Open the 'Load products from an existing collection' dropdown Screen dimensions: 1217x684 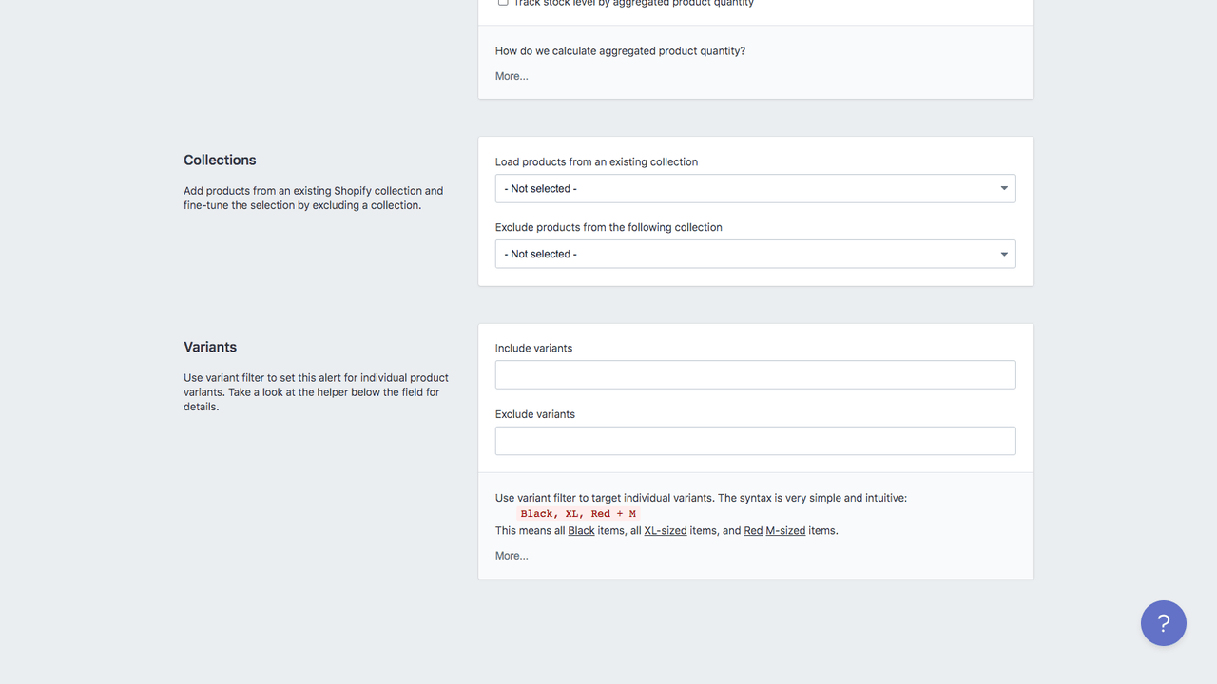coord(754,188)
